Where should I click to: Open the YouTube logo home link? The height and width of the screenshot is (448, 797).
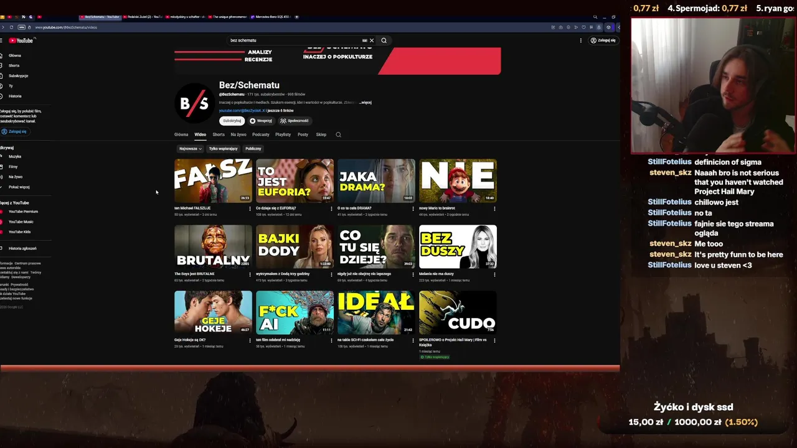[x=21, y=40]
